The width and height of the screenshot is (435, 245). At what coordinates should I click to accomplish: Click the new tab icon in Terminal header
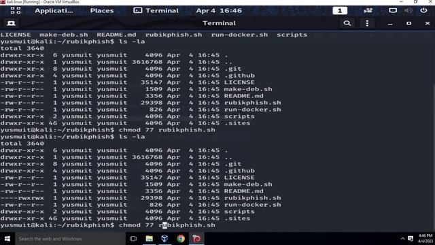coord(11,23)
